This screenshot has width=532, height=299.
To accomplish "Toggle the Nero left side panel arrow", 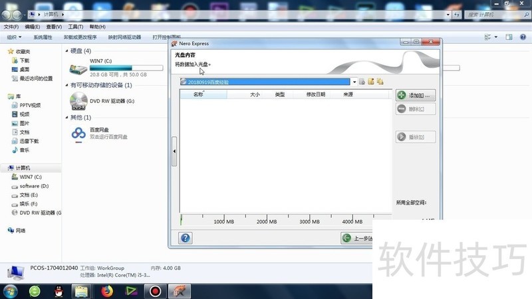I will point(174,151).
